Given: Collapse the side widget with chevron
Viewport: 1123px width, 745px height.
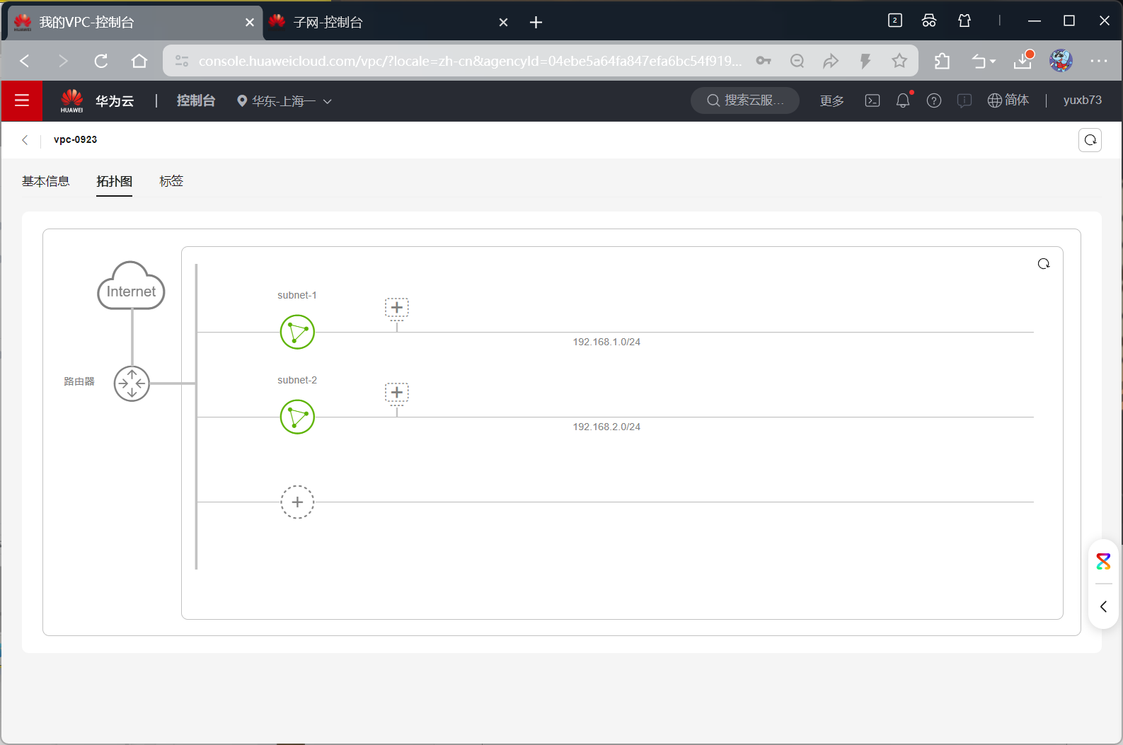Looking at the screenshot, I should [x=1103, y=606].
